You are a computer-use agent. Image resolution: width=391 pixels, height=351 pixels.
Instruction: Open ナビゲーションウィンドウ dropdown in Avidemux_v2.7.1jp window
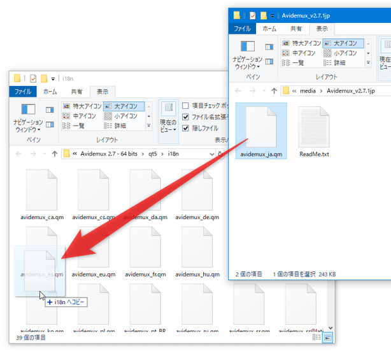tap(247, 55)
